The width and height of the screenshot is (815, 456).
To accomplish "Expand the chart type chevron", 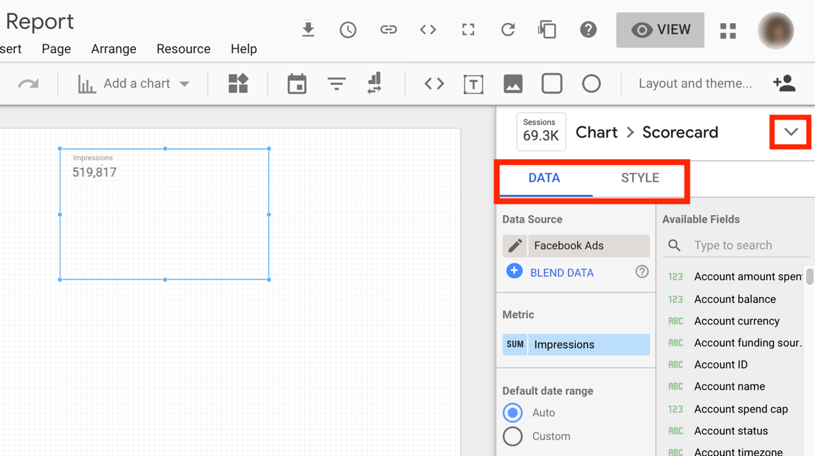I will 791,132.
